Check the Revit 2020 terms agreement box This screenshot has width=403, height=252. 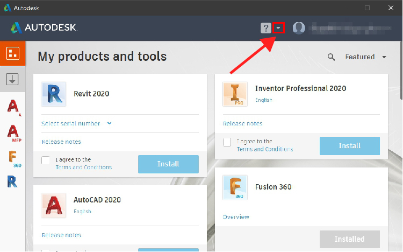(46, 160)
